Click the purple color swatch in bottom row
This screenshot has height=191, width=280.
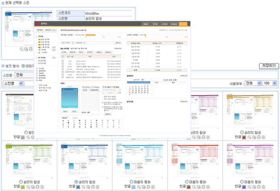[244, 187]
